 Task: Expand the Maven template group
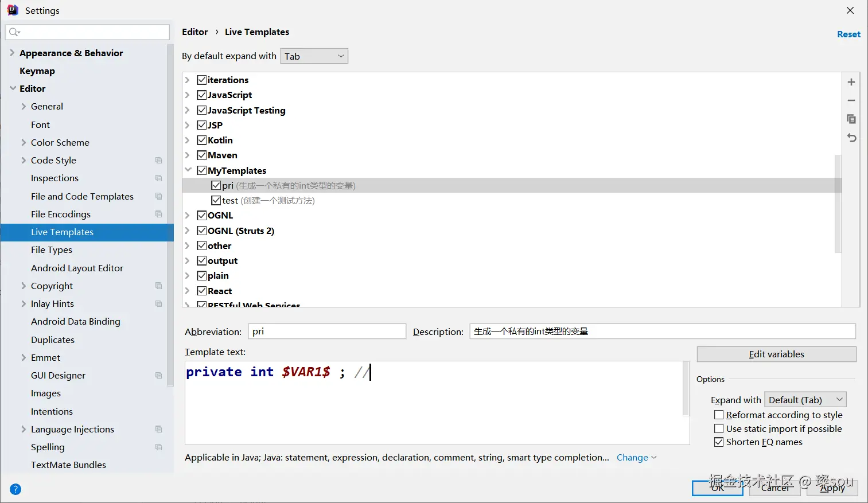188,155
